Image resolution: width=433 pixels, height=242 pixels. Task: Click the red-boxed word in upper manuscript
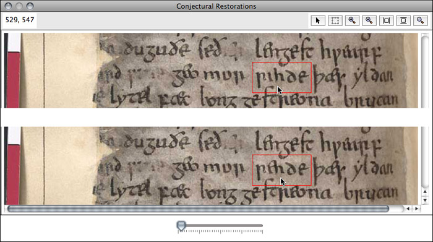point(281,77)
